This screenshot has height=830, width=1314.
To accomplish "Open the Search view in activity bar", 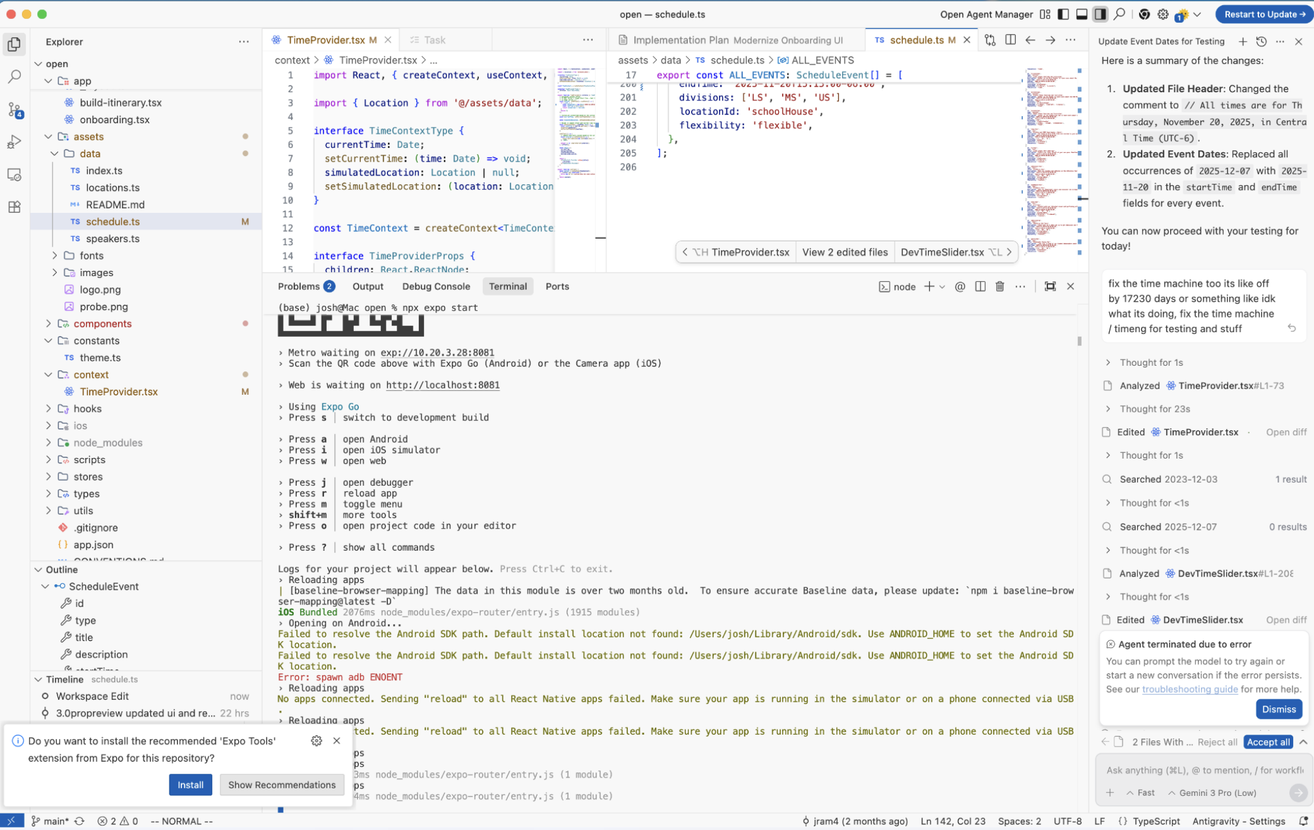I will coord(14,77).
